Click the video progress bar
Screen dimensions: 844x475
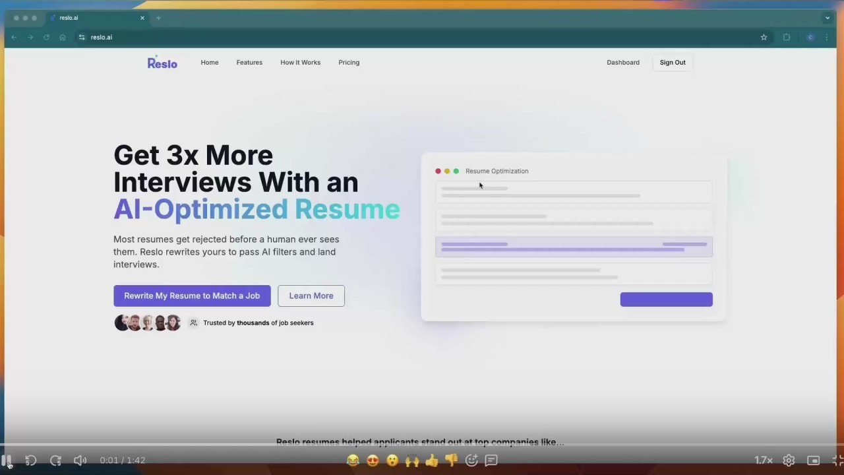point(422,445)
